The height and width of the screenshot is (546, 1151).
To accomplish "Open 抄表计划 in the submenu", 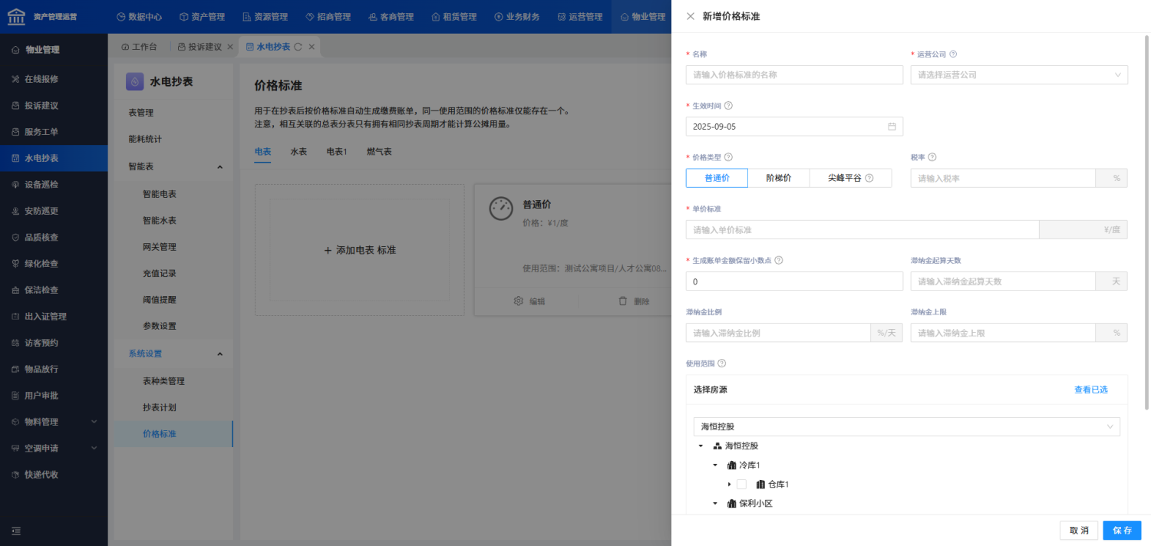I will 173,407.
